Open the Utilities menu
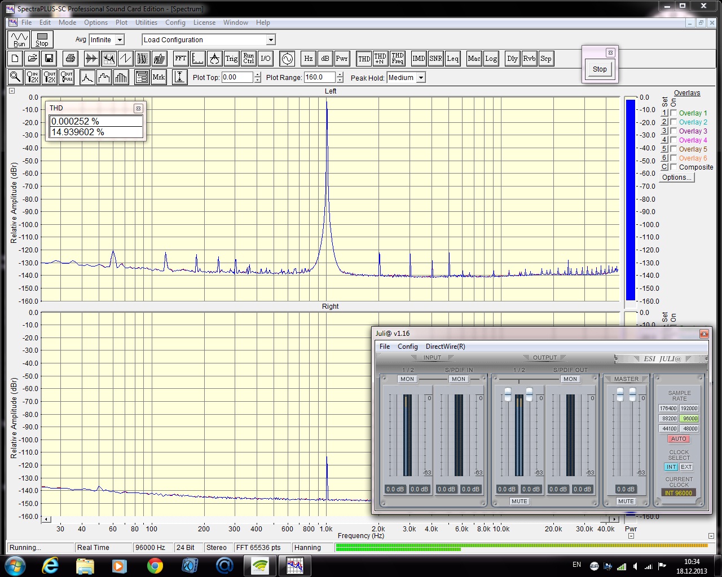This screenshot has width=722, height=577. pos(146,23)
